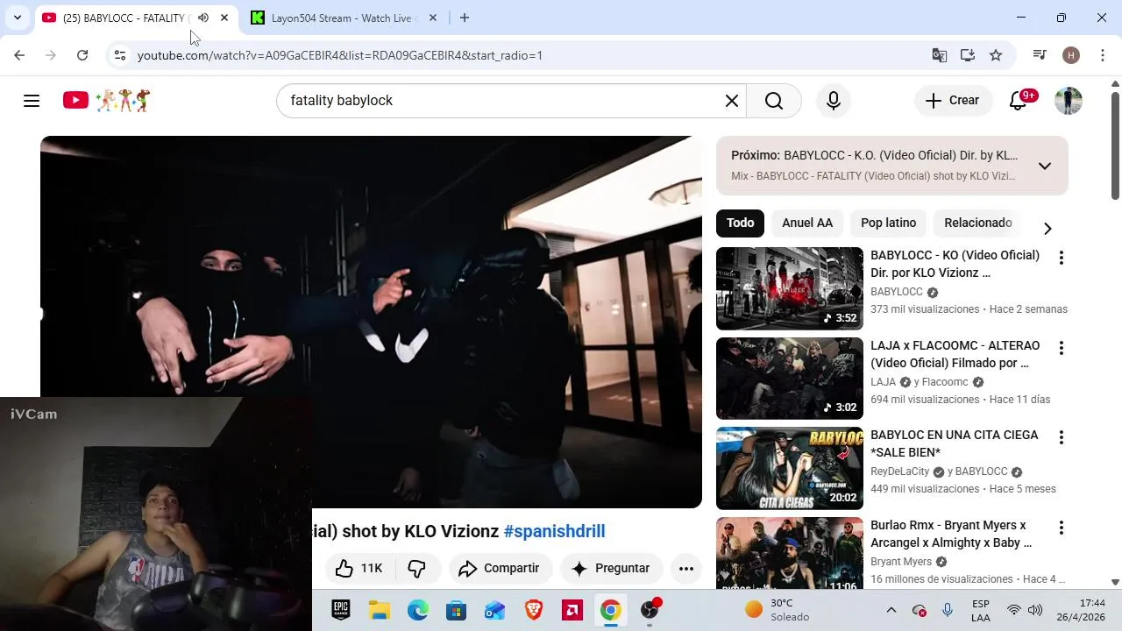Open options for LAJA x FLACOOMC - ALTERAO
This screenshot has width=1122, height=631.
click(1061, 348)
